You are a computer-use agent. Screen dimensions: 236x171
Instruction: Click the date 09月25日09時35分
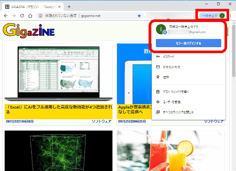pos(132,121)
